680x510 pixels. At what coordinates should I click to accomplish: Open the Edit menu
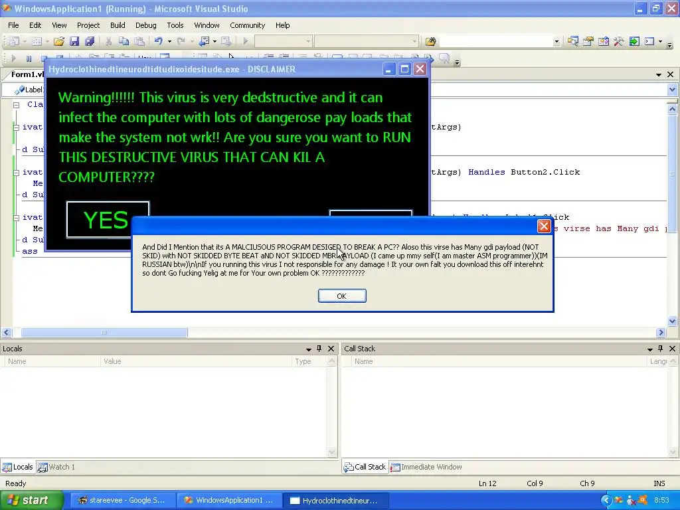pyautogui.click(x=35, y=25)
